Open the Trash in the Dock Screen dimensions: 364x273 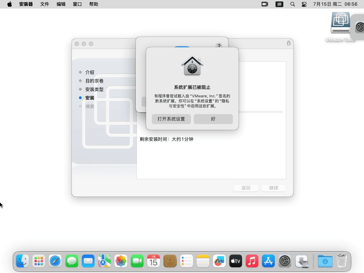(x=342, y=262)
